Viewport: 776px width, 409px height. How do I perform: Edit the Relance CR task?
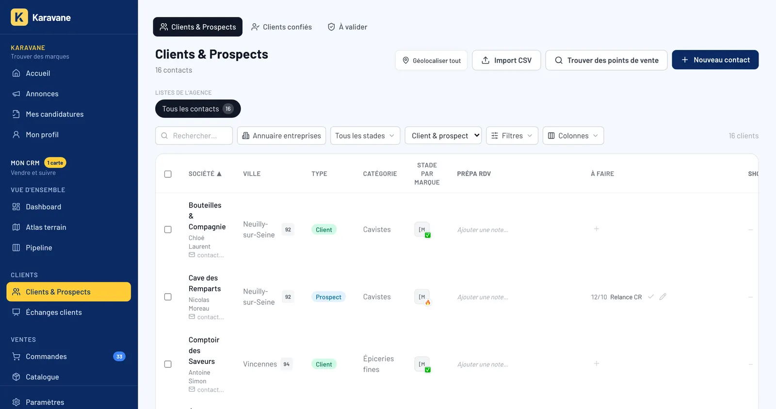663,297
